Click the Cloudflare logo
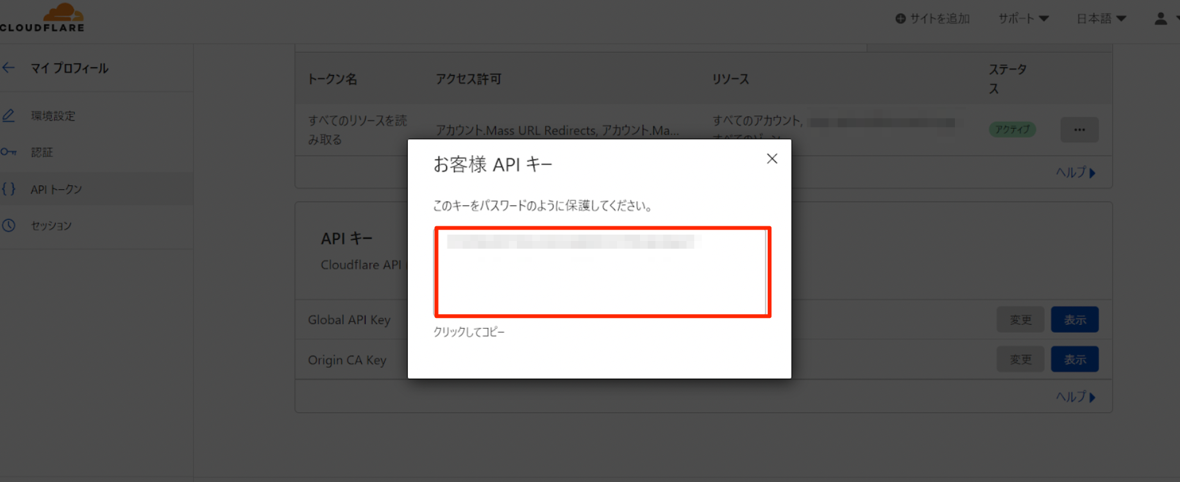Image resolution: width=1180 pixels, height=482 pixels. [42, 18]
